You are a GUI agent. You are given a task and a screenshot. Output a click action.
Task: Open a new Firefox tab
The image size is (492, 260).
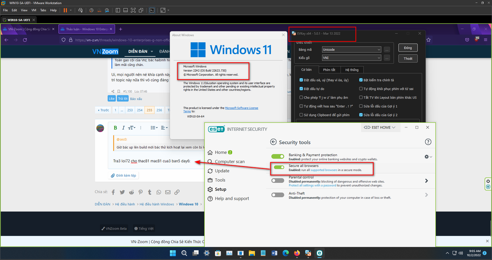point(121,29)
